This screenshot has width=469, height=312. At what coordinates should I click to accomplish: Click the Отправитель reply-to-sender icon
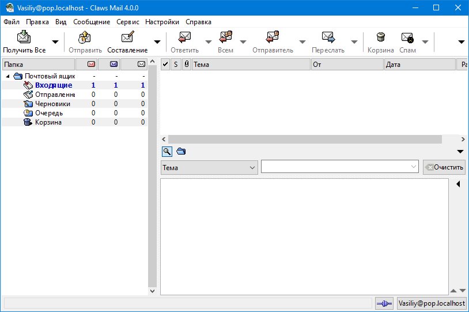click(x=273, y=37)
